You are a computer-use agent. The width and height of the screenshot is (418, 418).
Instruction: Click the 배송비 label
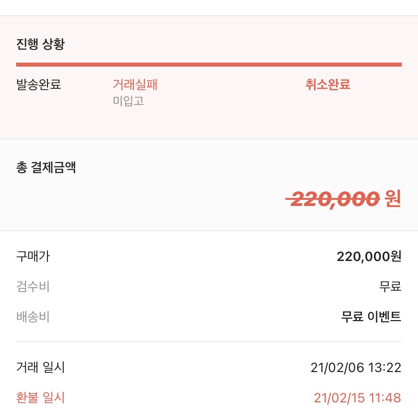click(x=33, y=317)
